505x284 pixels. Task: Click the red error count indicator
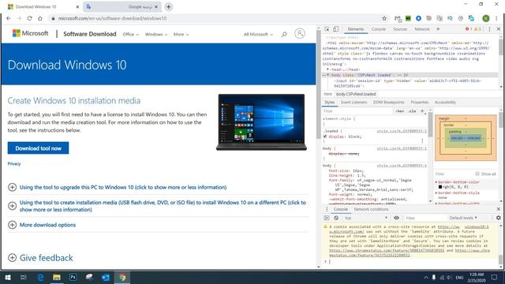[x=468, y=29]
